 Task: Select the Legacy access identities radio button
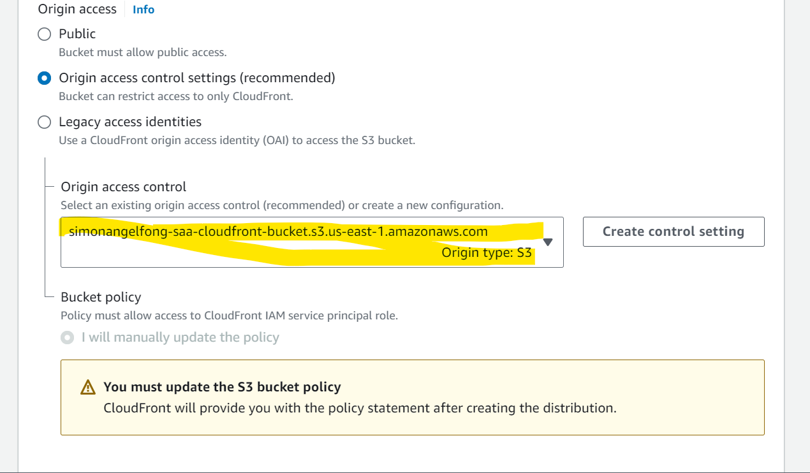pyautogui.click(x=44, y=122)
